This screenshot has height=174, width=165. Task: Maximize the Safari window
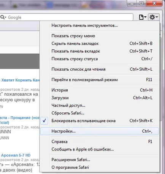tap(141, 3)
